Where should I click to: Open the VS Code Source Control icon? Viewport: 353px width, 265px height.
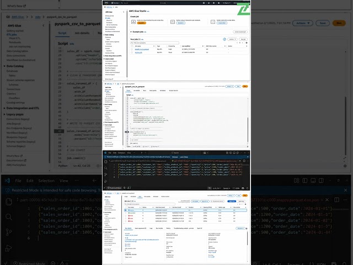pyautogui.click(x=105, y=174)
